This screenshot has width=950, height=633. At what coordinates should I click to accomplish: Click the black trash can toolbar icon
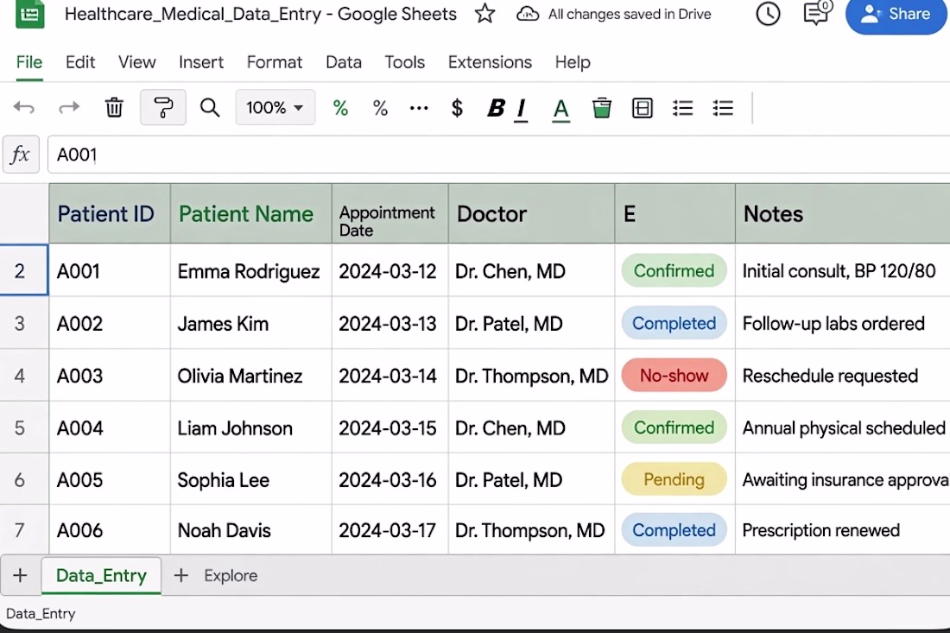click(114, 108)
